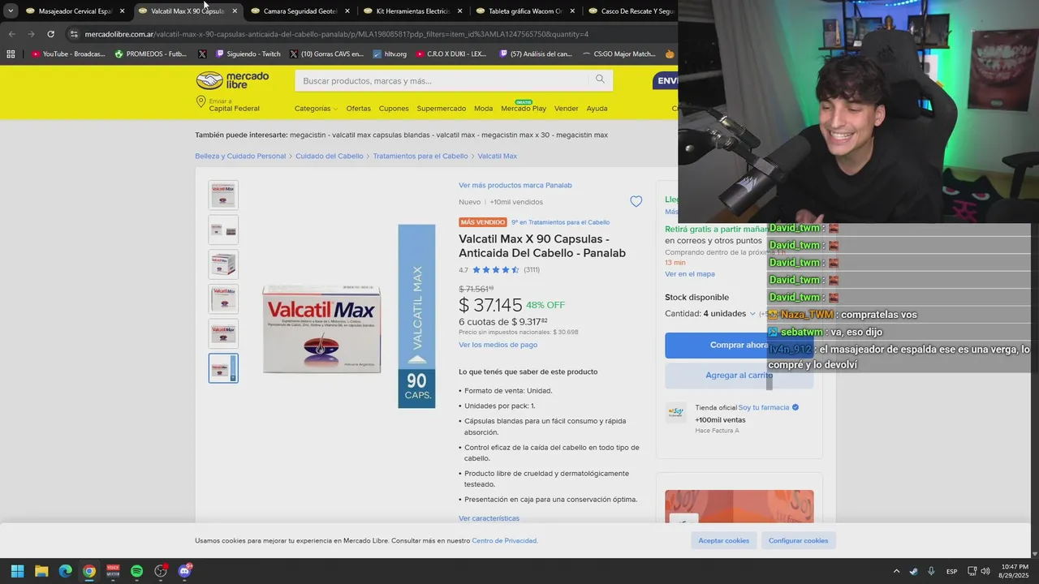The height and width of the screenshot is (584, 1039).
Task: Click the main Valcatil Max product image
Action: point(349,316)
